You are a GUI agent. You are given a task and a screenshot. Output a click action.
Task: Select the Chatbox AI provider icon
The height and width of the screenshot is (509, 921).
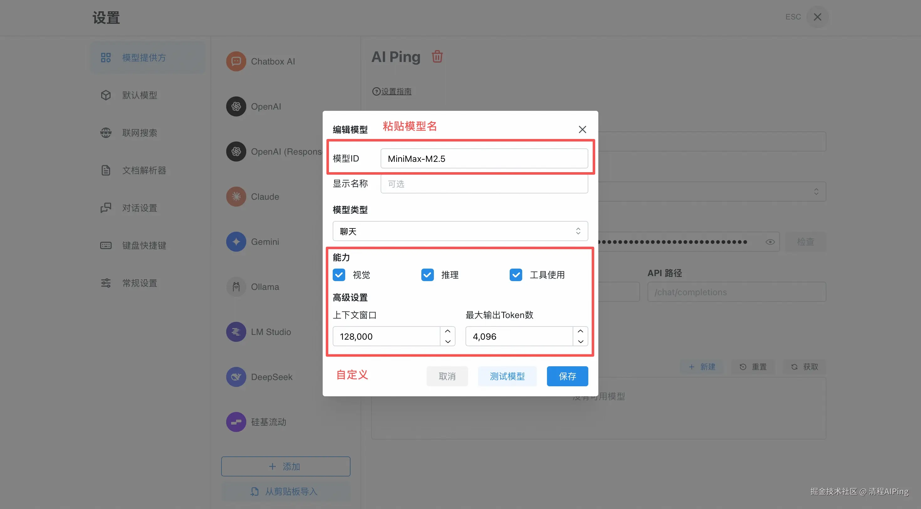tap(236, 61)
